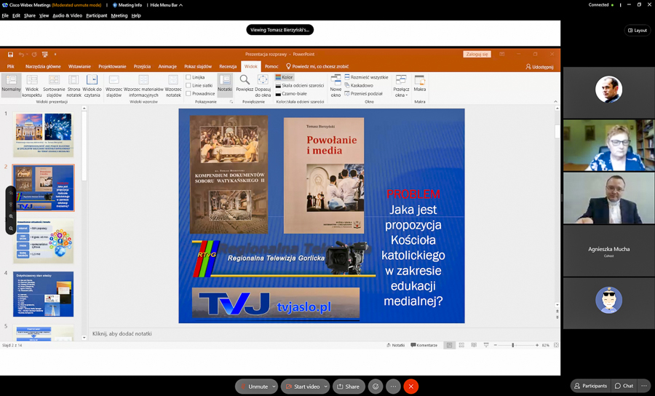Click Przenieś podział
The width and height of the screenshot is (655, 396).
(363, 94)
